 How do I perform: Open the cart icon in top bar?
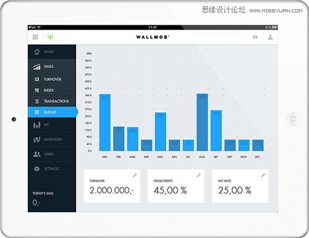(x=255, y=37)
